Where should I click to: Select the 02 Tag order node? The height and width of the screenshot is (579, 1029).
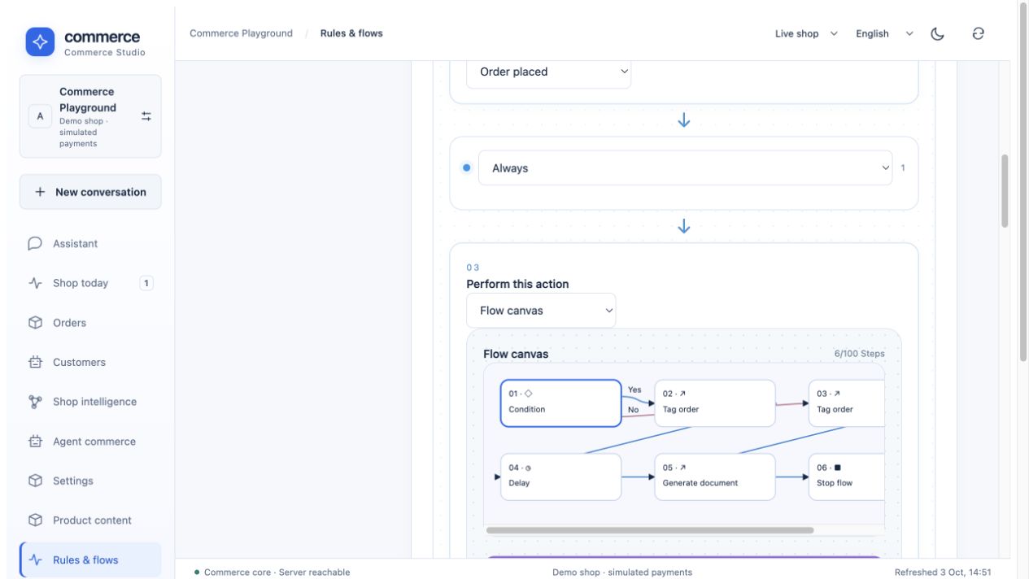point(714,403)
